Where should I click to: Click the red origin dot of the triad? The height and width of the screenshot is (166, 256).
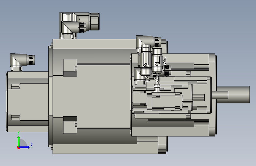18,147
